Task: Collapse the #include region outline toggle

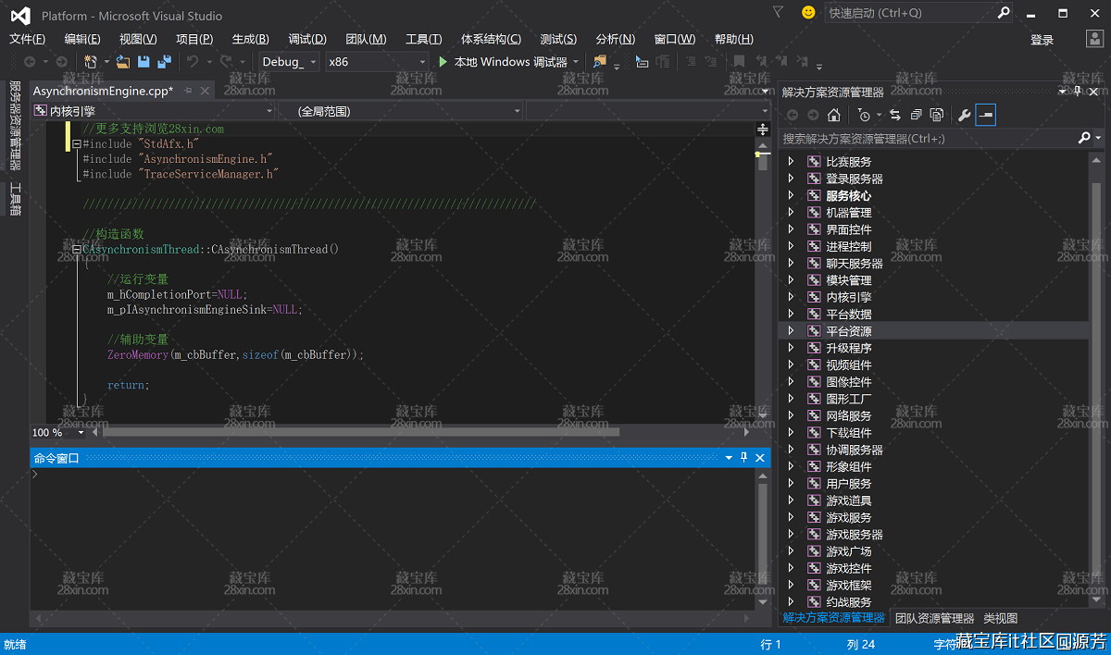Action: pyautogui.click(x=78, y=144)
